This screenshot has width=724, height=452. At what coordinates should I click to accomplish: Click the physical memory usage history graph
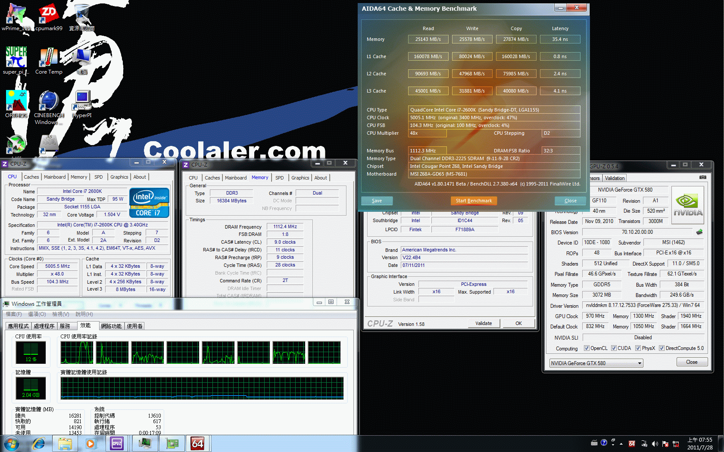point(202,388)
